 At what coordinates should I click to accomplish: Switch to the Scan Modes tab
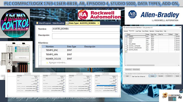[x=145, y=31]
